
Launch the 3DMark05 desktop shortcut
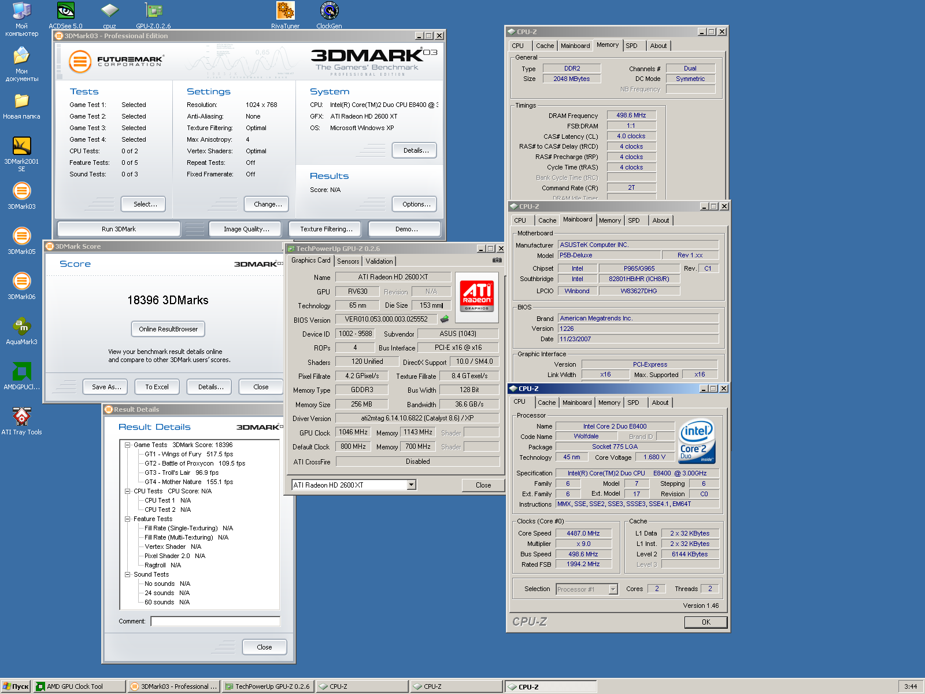[21, 241]
